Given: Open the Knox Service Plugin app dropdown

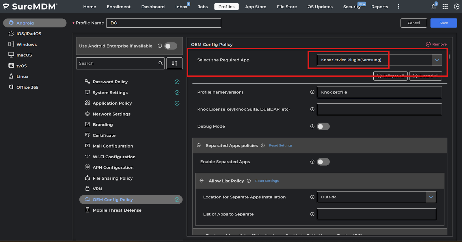Looking at the screenshot, I should (437, 60).
